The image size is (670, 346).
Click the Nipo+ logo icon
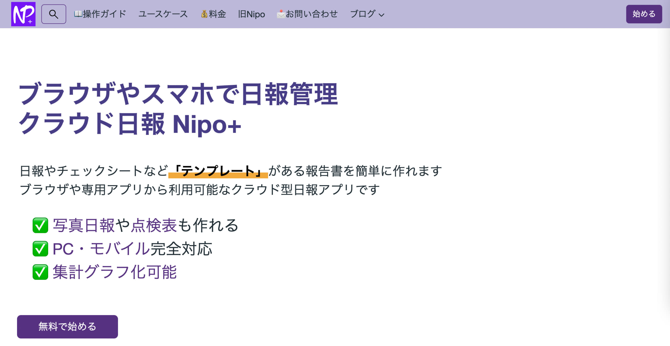pyautogui.click(x=23, y=14)
